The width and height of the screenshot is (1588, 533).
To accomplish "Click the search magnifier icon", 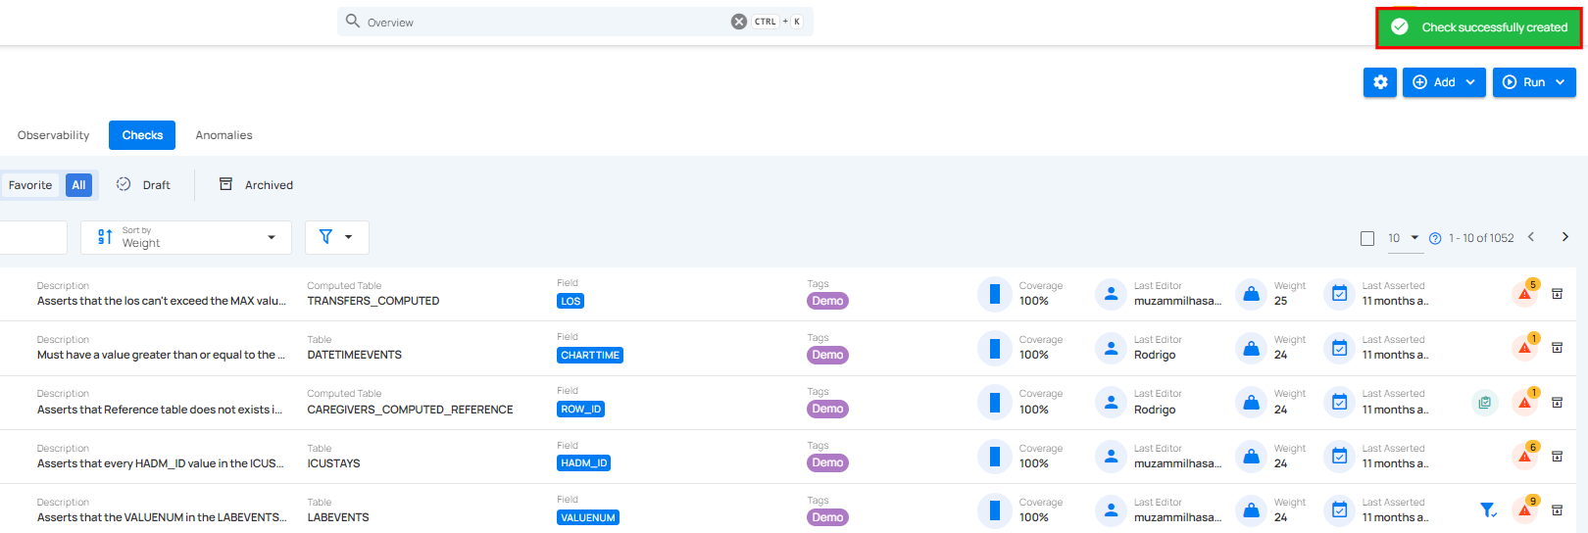I will (353, 21).
